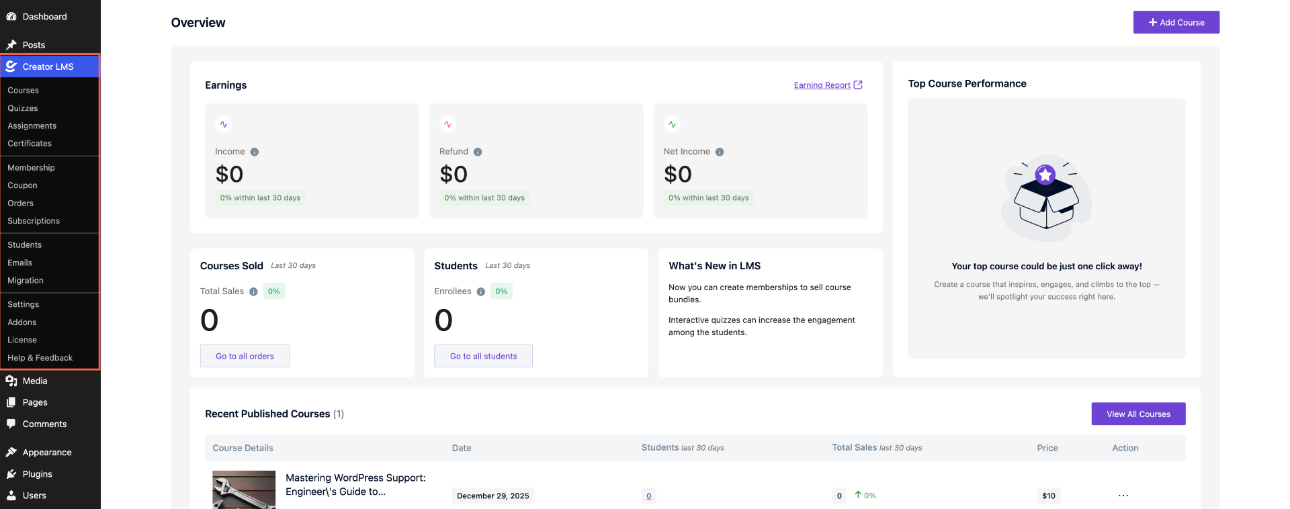Click Go to all students button
Image resolution: width=1290 pixels, height=509 pixels.
[x=483, y=356]
